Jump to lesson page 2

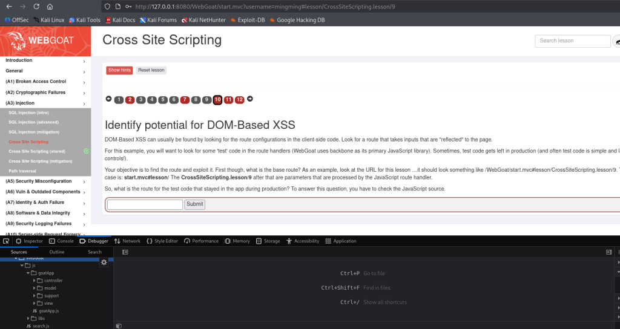pos(130,100)
